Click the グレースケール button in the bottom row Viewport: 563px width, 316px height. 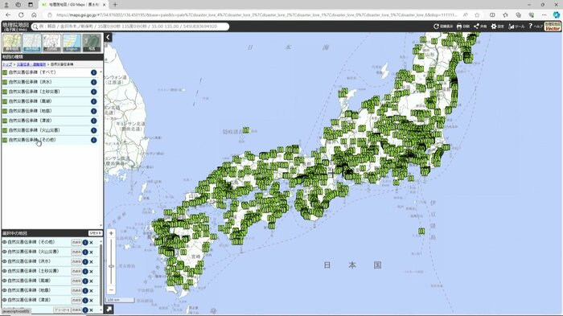click(x=62, y=310)
